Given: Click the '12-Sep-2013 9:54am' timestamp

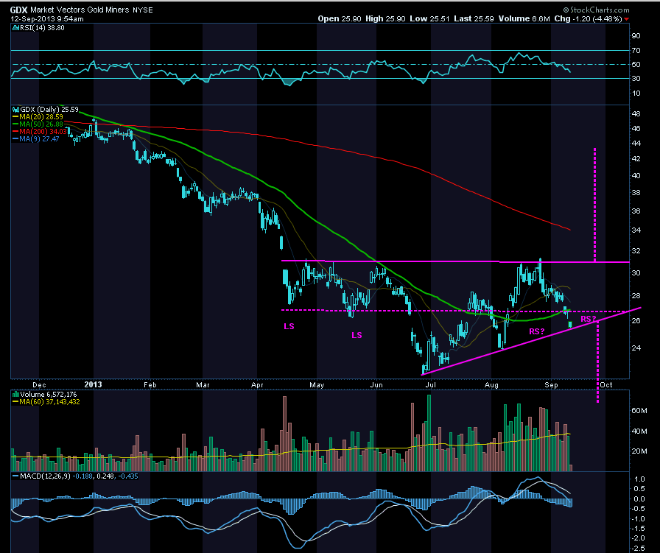Looking at the screenshot, I should [47, 19].
